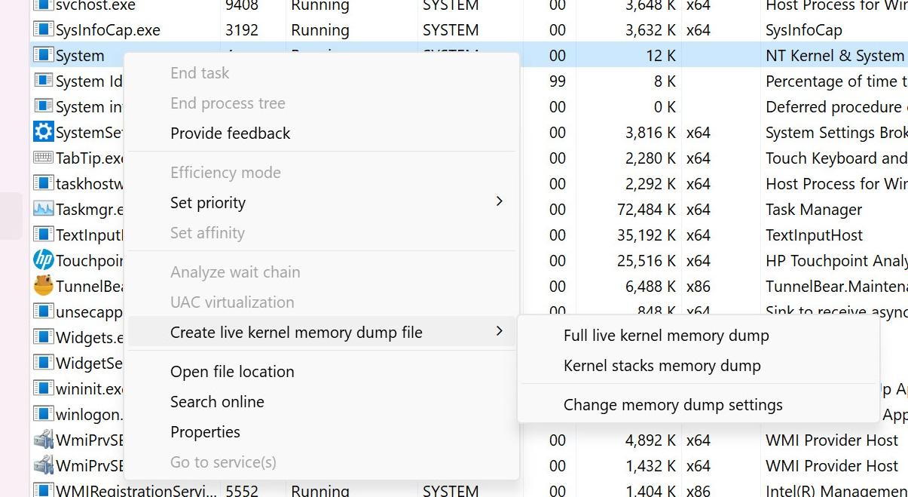The width and height of the screenshot is (908, 497).
Task: Click Efficiency mode menu entry
Action: [x=322, y=173]
